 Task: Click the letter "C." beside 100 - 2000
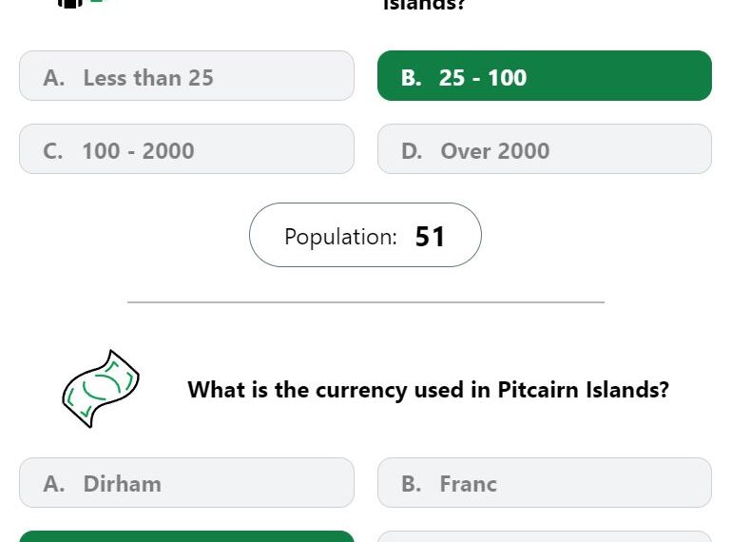coord(52,151)
